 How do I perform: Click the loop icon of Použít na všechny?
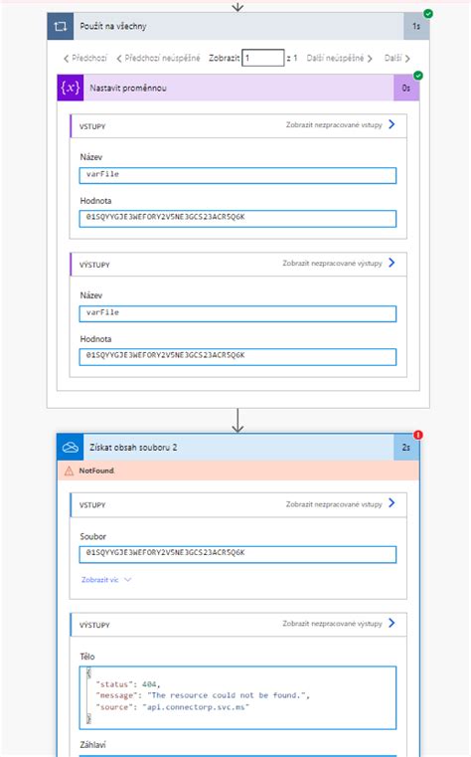pos(61,26)
